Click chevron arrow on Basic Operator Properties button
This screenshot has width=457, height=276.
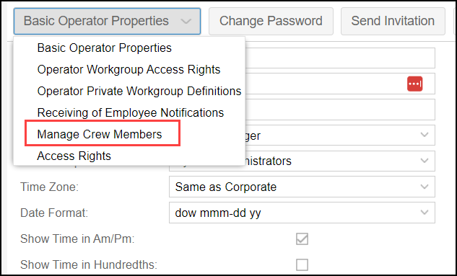click(186, 21)
